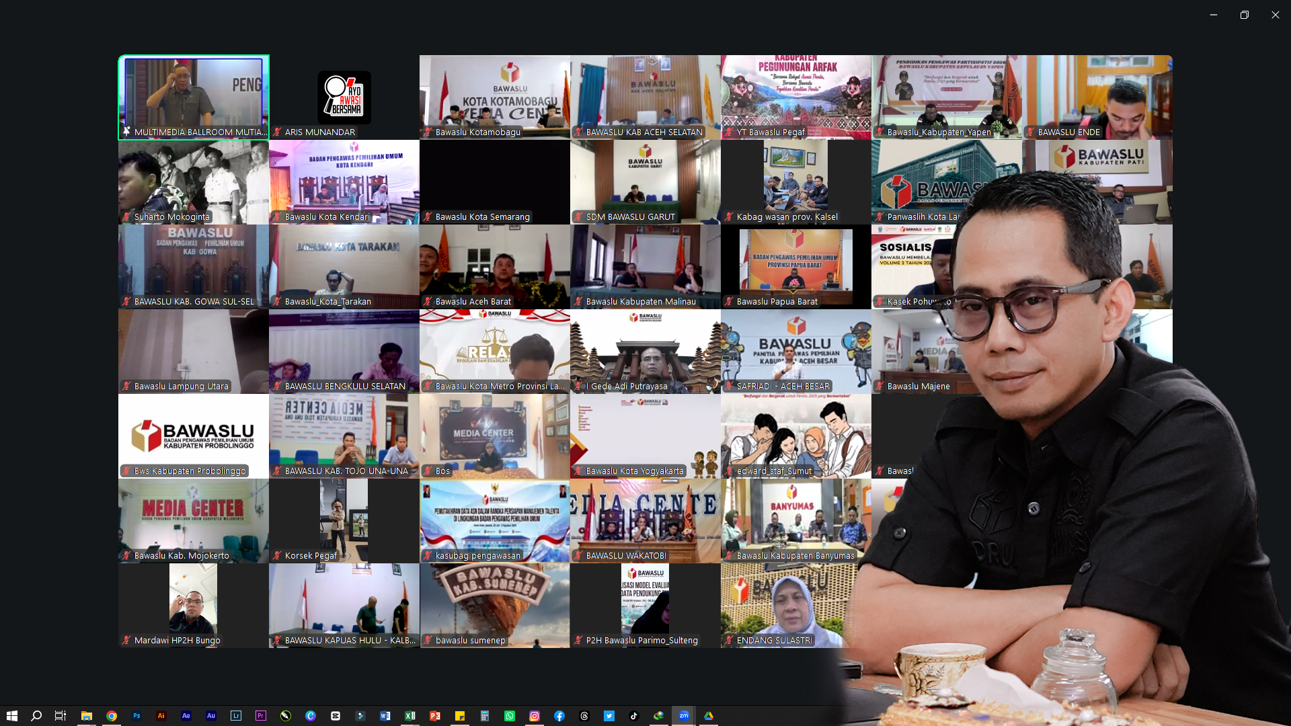Click the name label 'BAWASLU ENDE'
The image size is (1291, 726).
click(x=1069, y=132)
